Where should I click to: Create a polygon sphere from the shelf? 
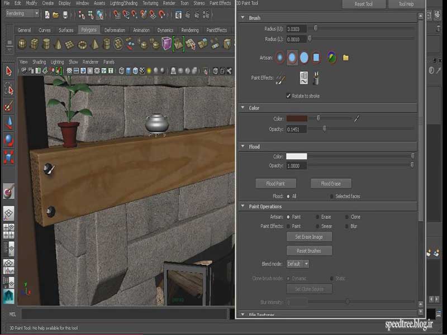point(22,43)
